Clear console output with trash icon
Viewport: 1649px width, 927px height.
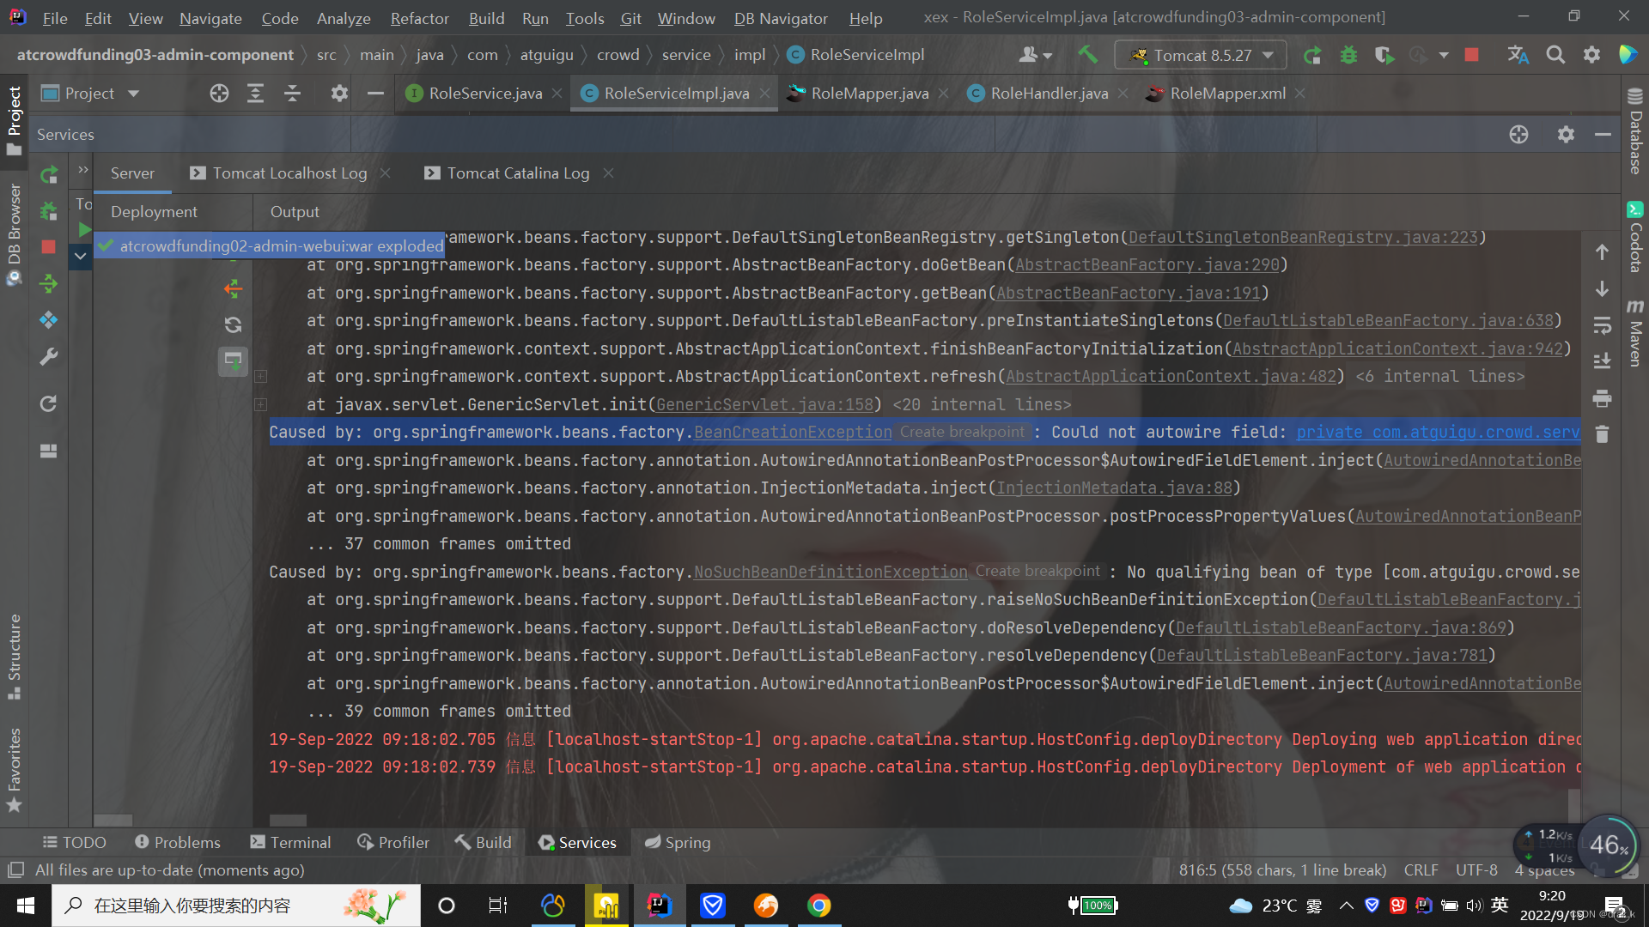click(1602, 434)
